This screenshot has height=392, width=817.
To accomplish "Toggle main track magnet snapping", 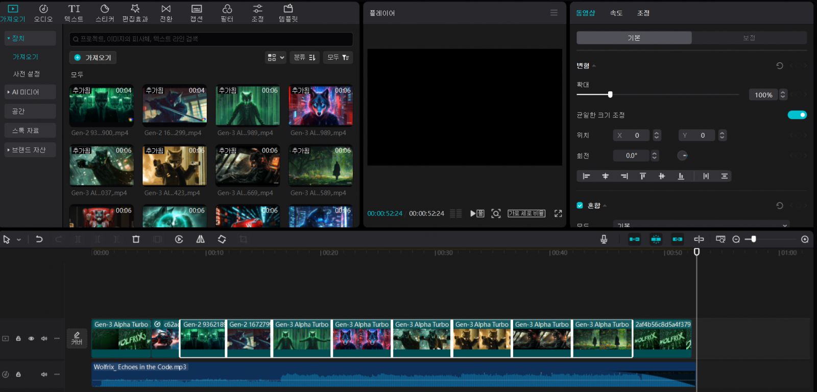I will (x=634, y=239).
